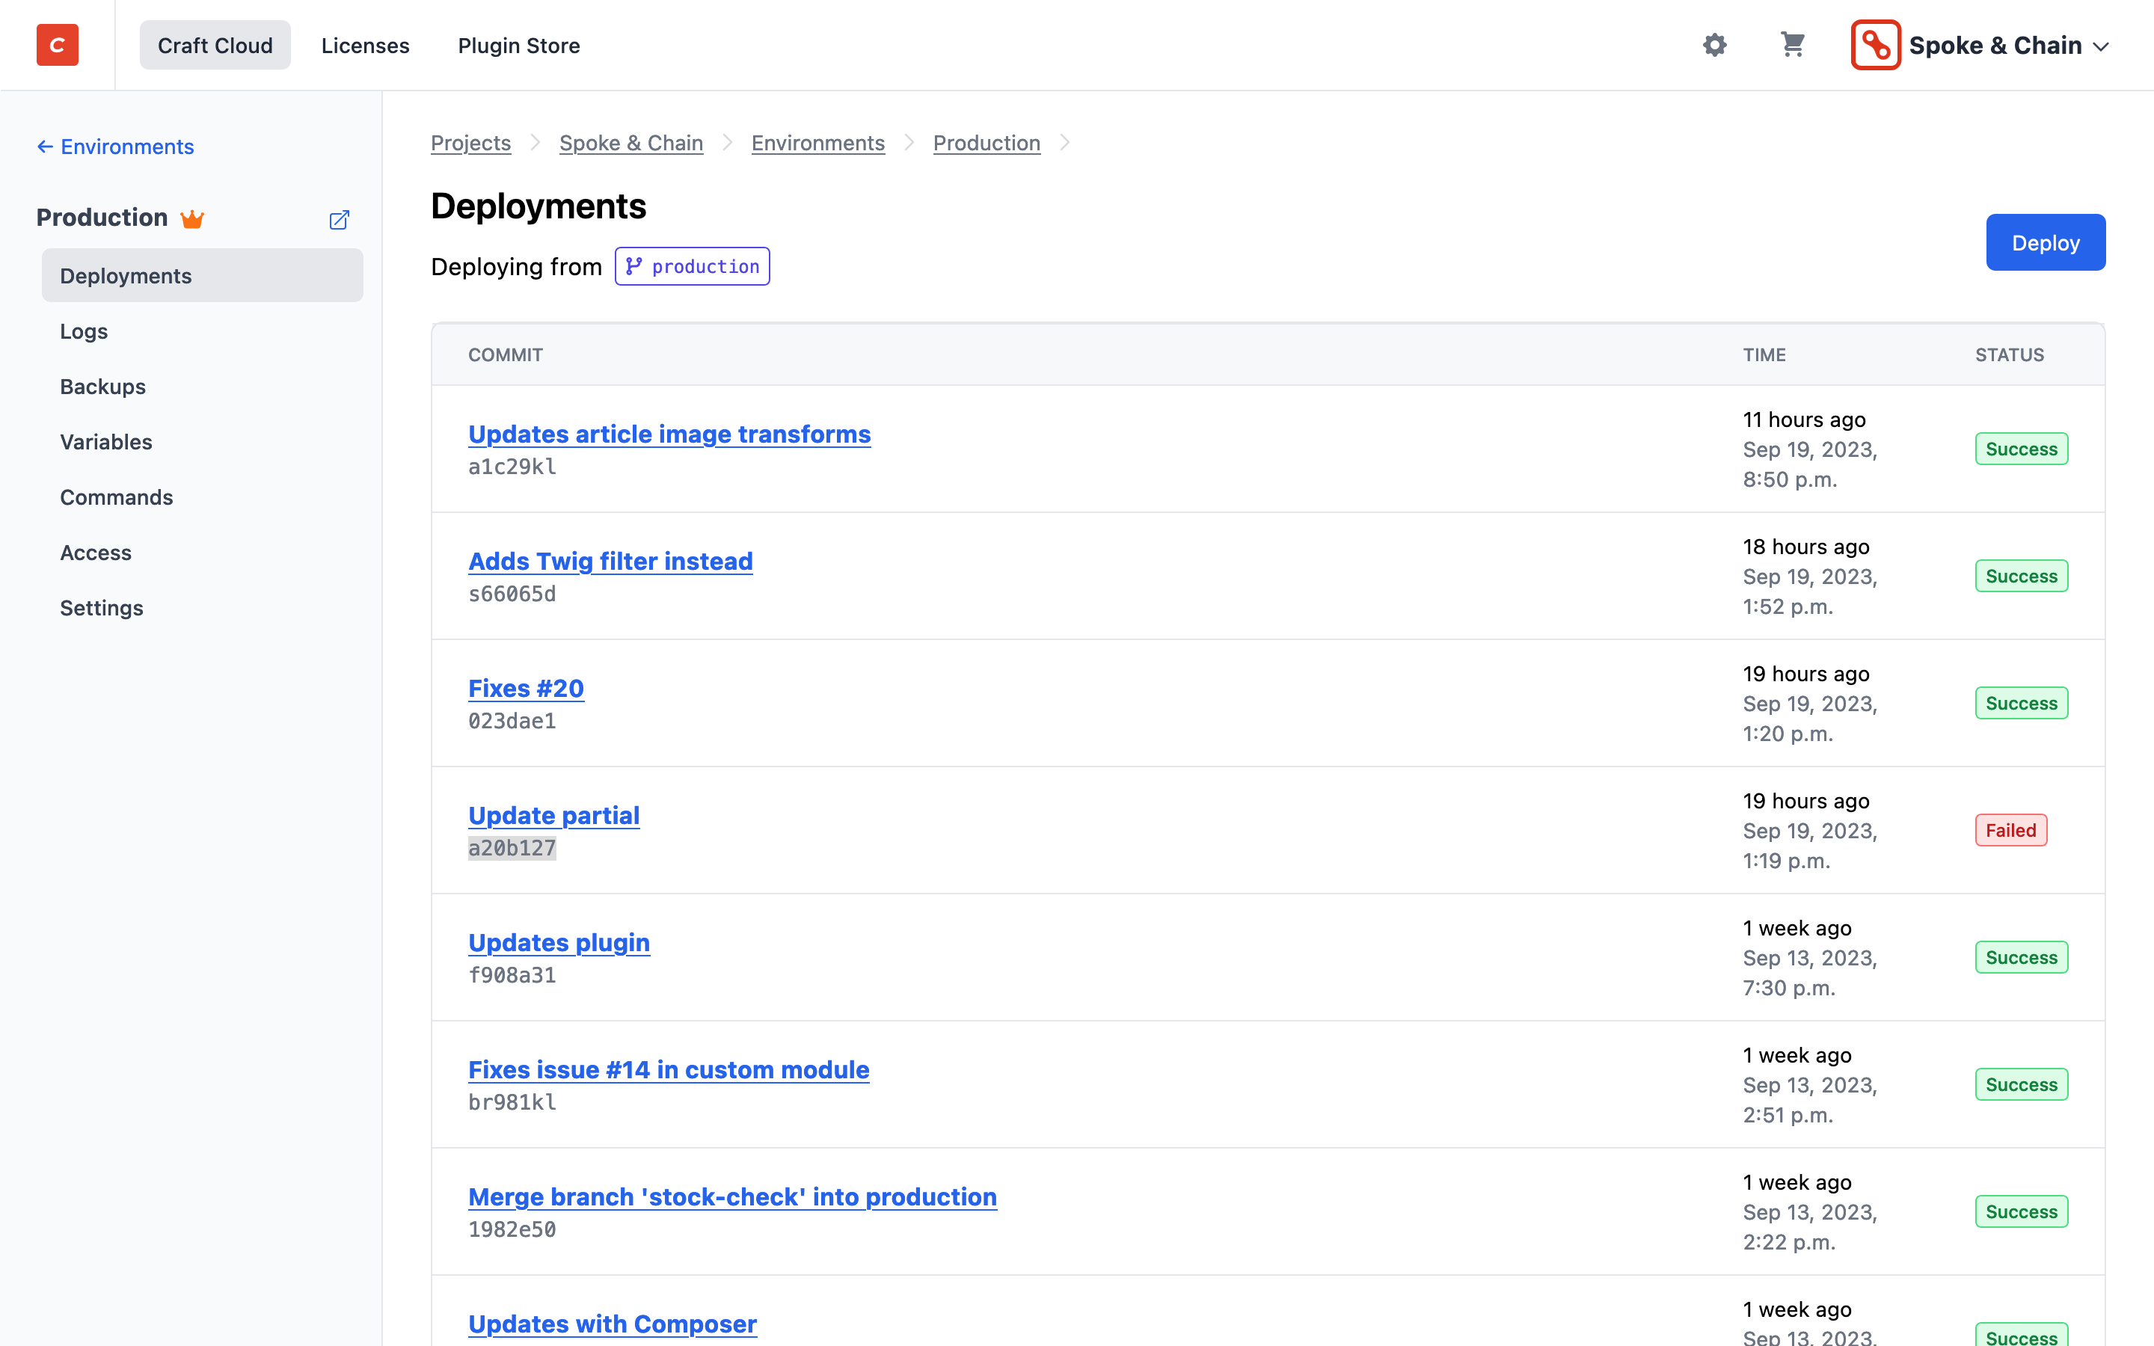The width and height of the screenshot is (2154, 1346).
Task: Click commit hash 1982e50
Action: (x=512, y=1229)
